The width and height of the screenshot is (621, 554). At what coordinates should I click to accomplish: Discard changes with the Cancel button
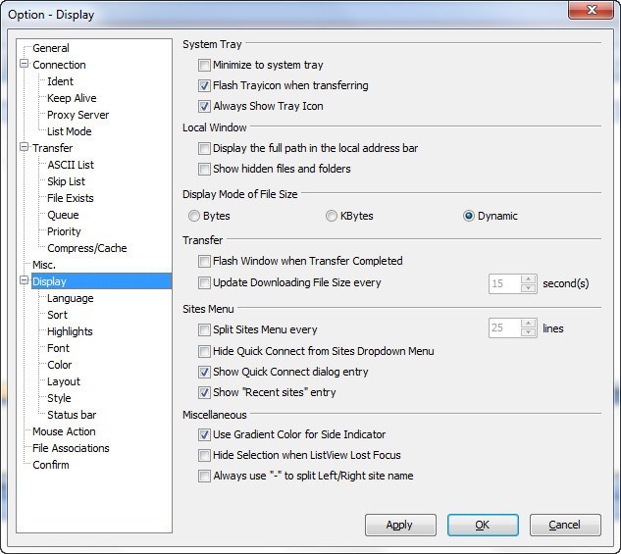(565, 526)
